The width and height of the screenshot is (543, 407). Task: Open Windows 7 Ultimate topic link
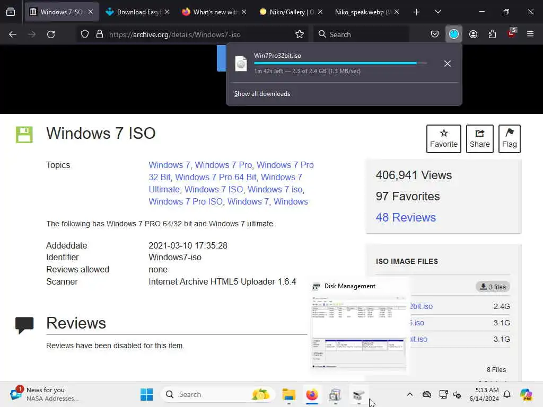click(225, 183)
